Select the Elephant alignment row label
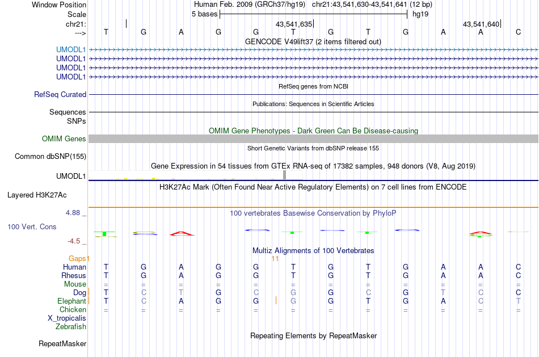Screen dimensions: 539x357 click(x=72, y=301)
